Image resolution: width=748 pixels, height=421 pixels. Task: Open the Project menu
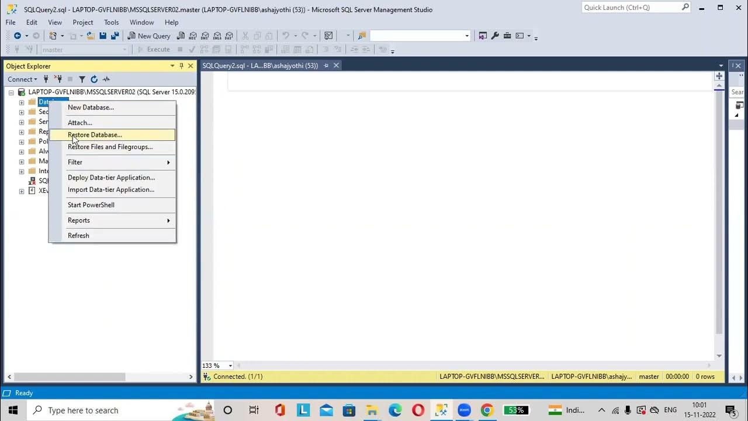[82, 22]
